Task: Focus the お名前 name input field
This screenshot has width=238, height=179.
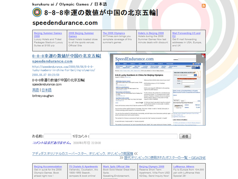Action: (x=58, y=137)
